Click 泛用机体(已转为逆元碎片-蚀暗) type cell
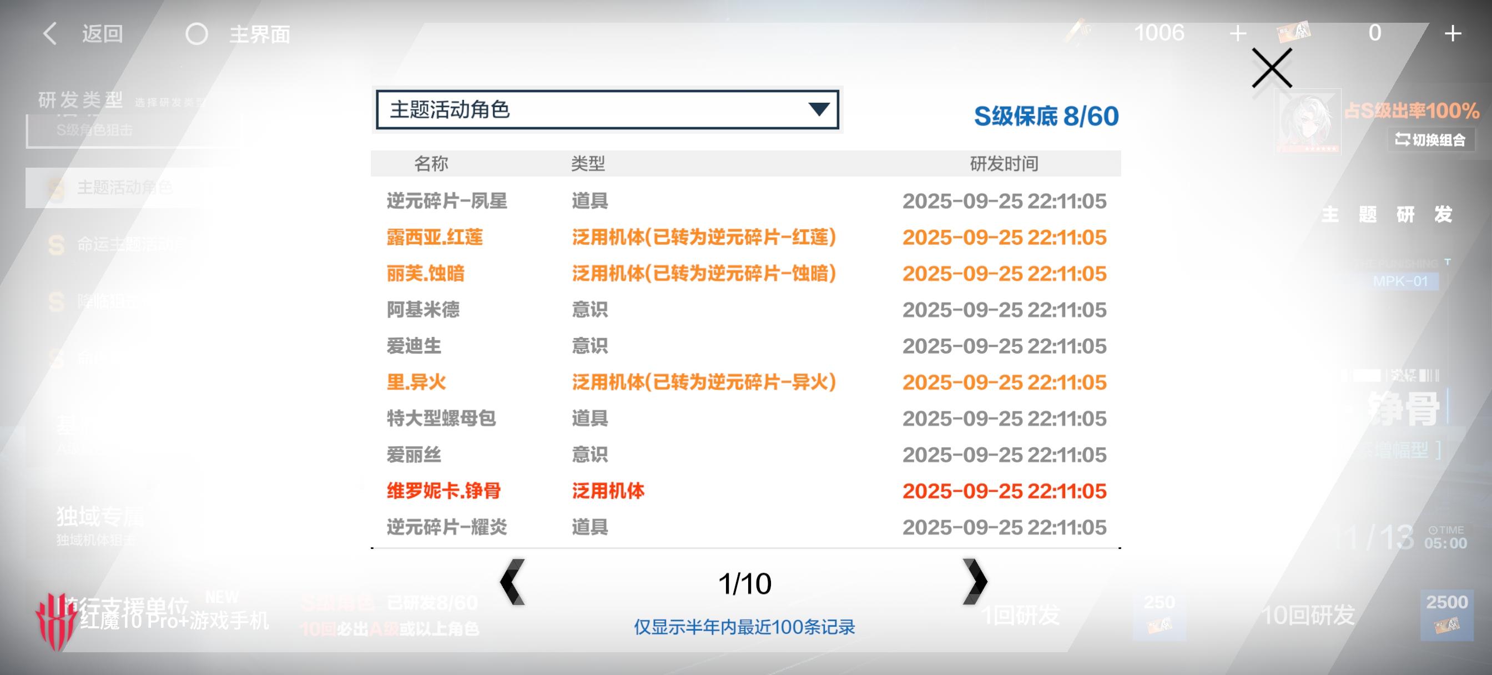The width and height of the screenshot is (1492, 675). point(704,274)
